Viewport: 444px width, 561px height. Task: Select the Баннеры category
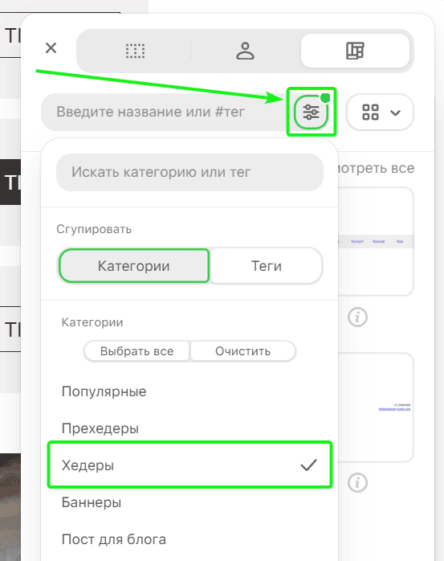tap(189, 502)
